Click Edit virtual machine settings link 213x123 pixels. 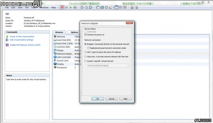point(22,40)
